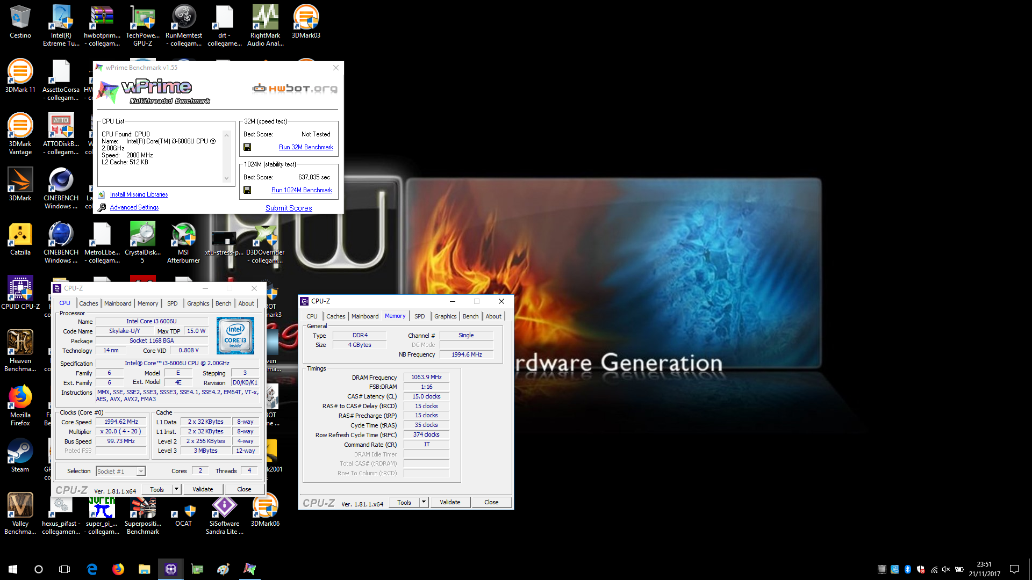The width and height of the screenshot is (1032, 580).
Task: Open MSI Afterburner desktop icon
Action: [183, 242]
